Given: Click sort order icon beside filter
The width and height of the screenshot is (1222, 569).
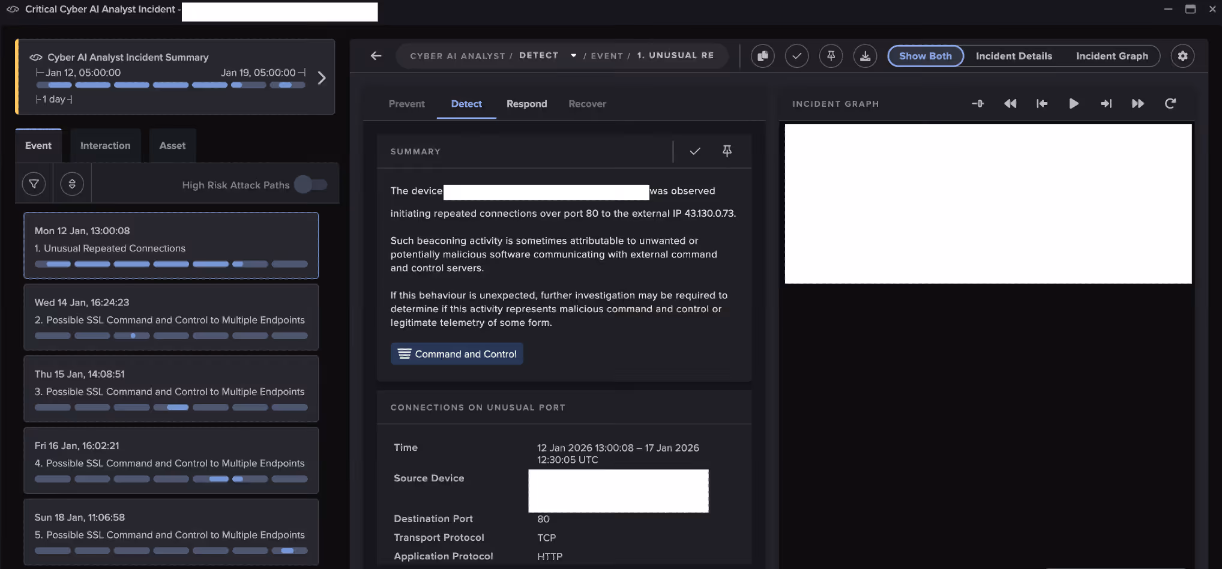Looking at the screenshot, I should pos(72,184).
